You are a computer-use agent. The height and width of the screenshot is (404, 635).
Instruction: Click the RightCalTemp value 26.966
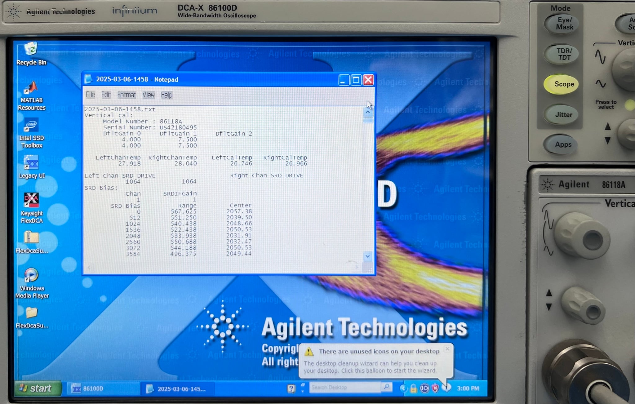296,164
